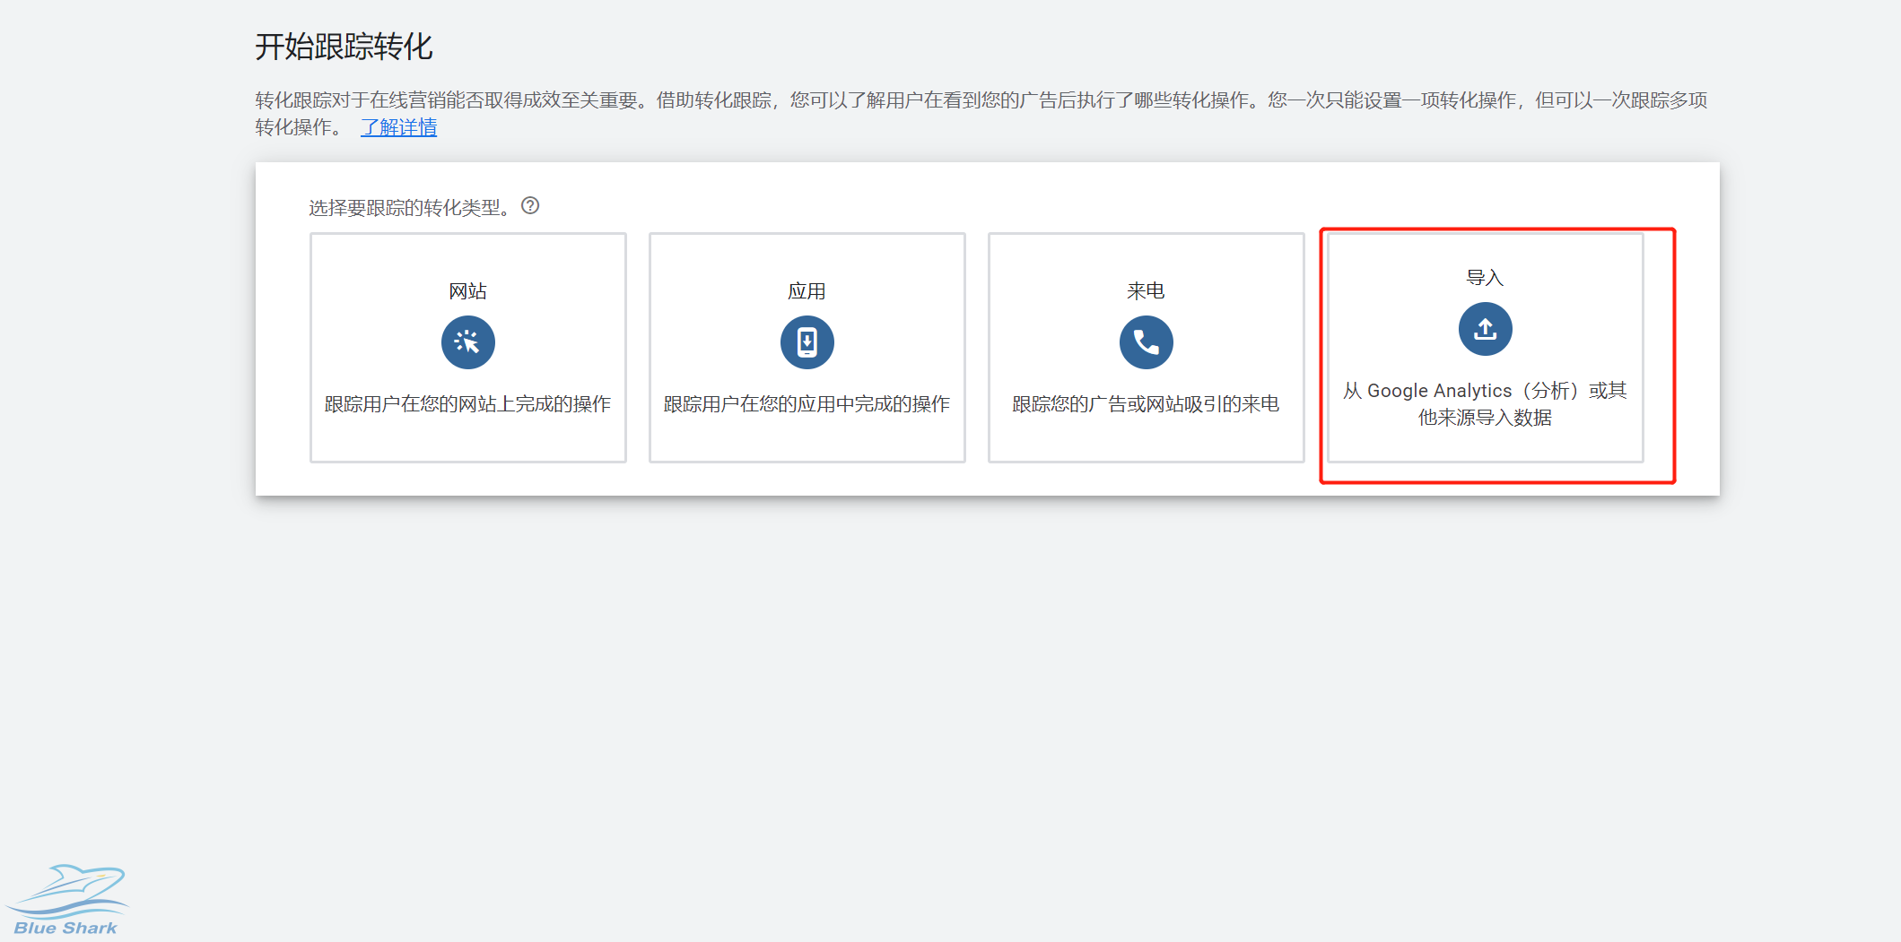The width and height of the screenshot is (1901, 942).
Task: Click the import upload arrow icon
Action: click(1485, 329)
